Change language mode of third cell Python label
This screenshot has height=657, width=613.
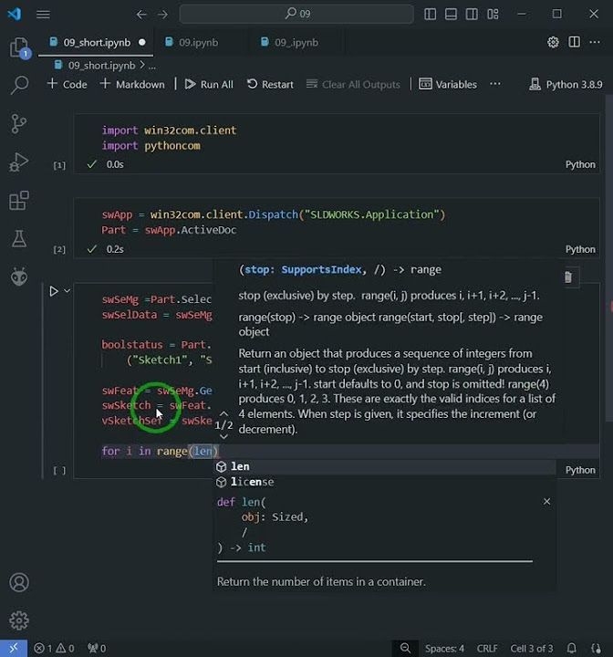tap(580, 470)
